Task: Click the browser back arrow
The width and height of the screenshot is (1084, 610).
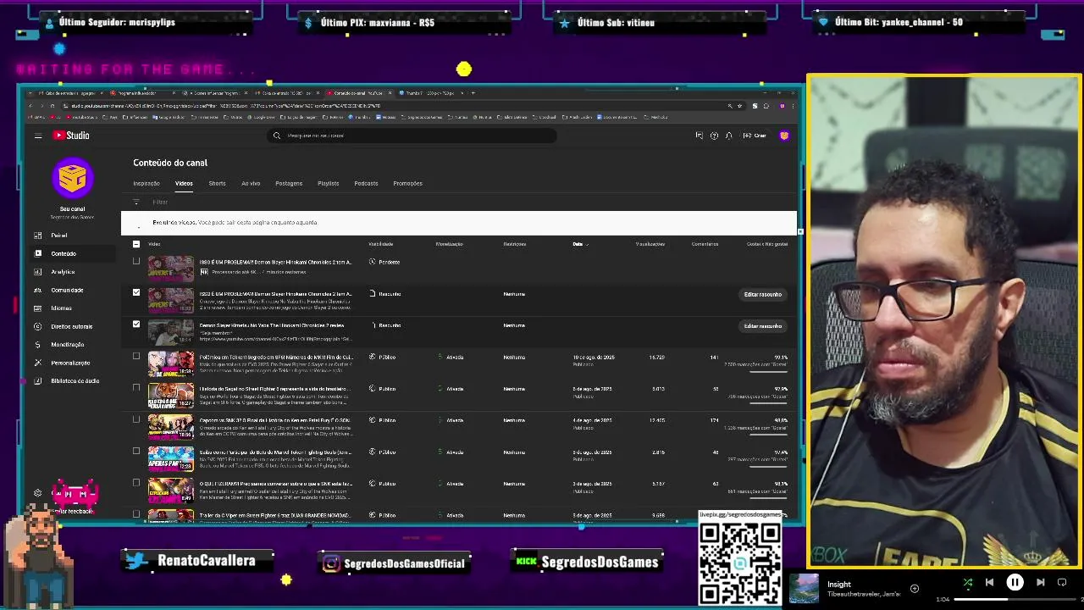Action: click(x=30, y=106)
